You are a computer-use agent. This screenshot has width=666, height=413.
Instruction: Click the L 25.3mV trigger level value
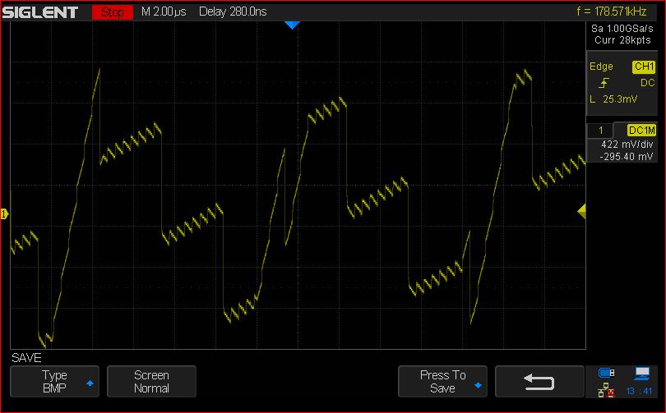pos(613,99)
